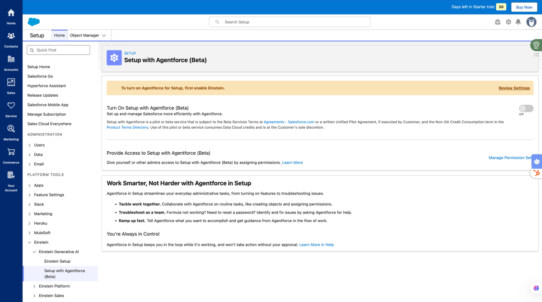Click the 30 days-left trial badge

click(501, 7)
